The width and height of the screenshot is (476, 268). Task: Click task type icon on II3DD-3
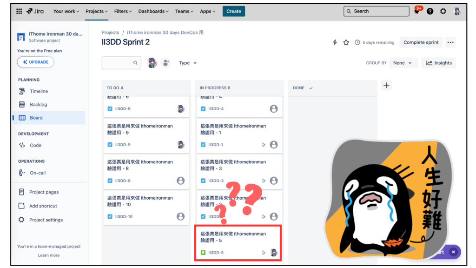tap(203, 181)
